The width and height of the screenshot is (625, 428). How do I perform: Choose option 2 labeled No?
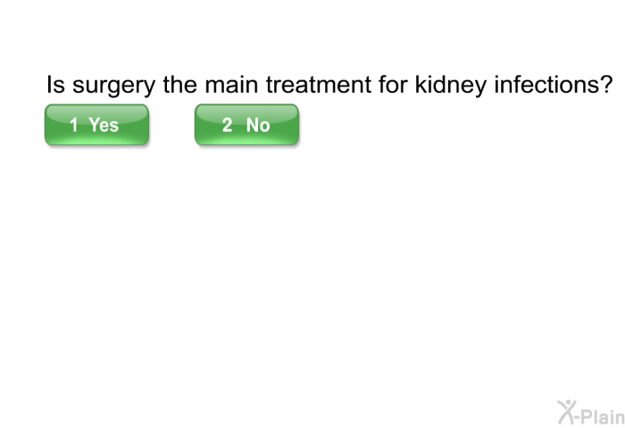246,125
